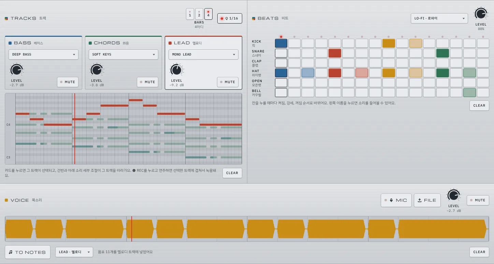Image resolution: width=494 pixels, height=264 pixels.
Task: Clear the BEATS grid
Action: (479, 106)
